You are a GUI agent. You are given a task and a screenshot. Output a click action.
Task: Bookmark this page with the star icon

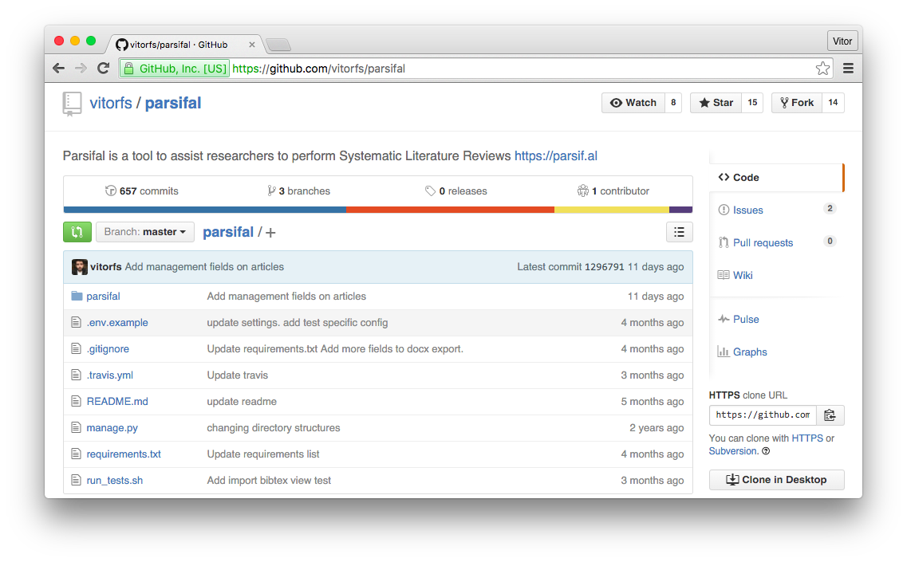(822, 69)
